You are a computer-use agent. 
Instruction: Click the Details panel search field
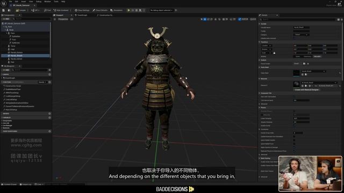point(298,19)
